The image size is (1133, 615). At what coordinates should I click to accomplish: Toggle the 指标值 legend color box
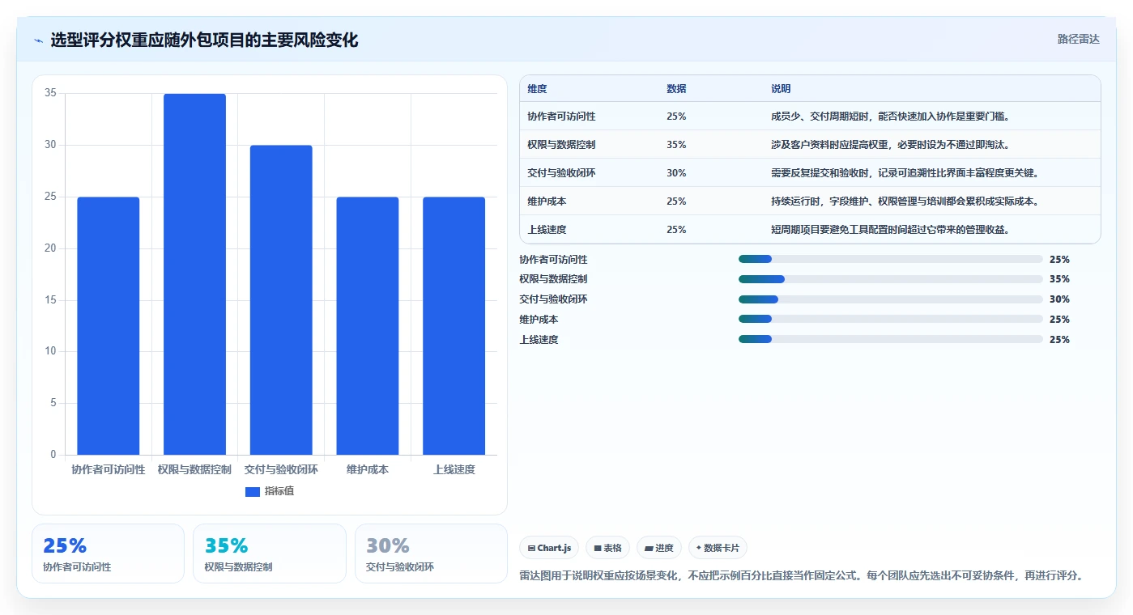tap(252, 491)
